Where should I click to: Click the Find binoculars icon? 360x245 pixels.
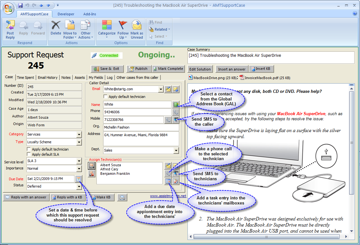[x=151, y=22]
